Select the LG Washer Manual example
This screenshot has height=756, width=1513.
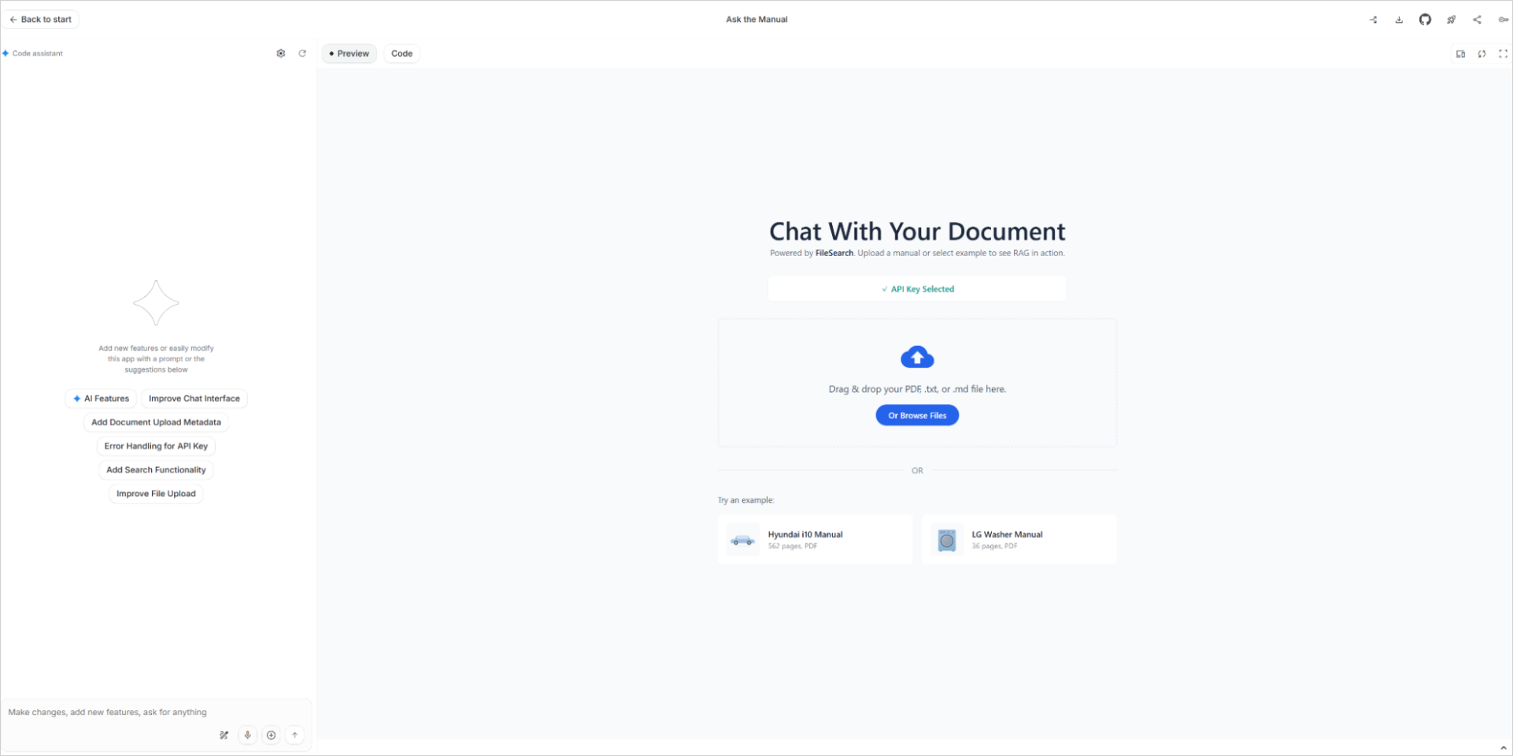[x=1019, y=539]
